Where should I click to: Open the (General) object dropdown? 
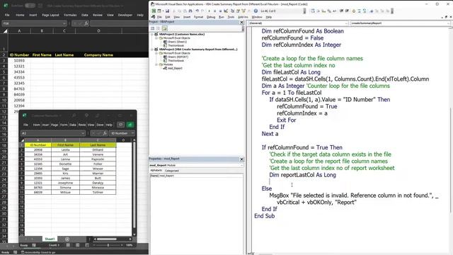point(346,23)
